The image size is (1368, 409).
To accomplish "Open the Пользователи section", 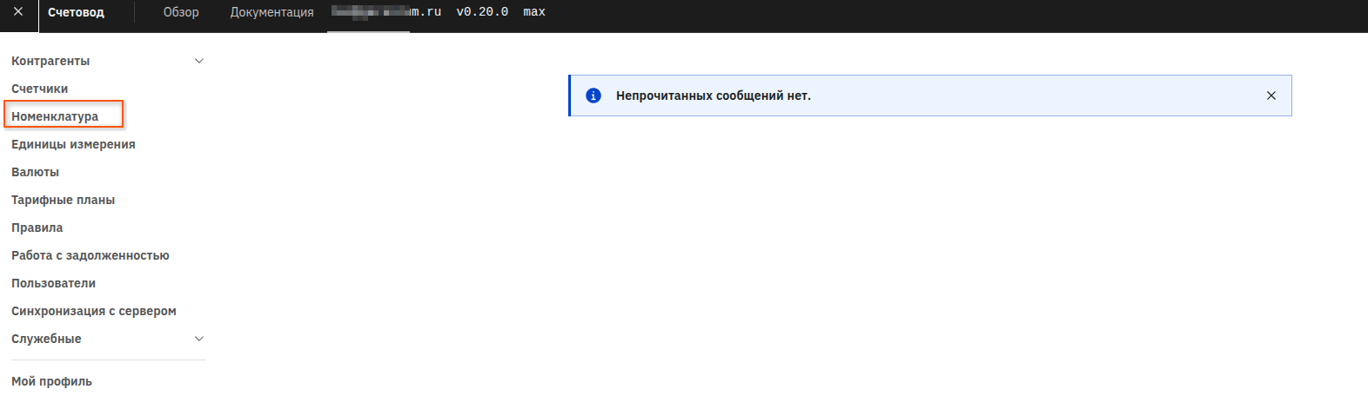I will click(x=53, y=283).
